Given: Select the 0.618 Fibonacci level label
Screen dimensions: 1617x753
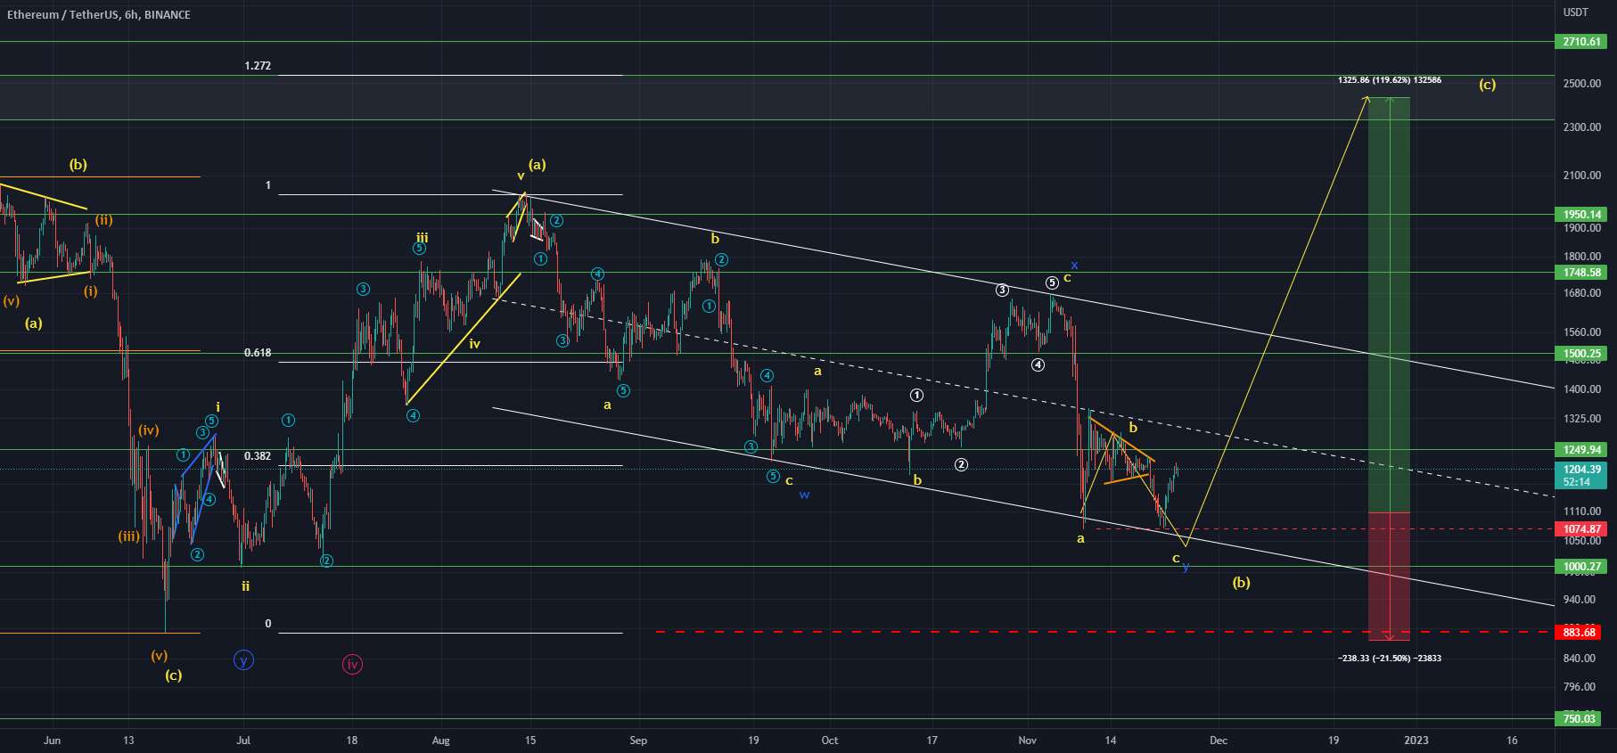Looking at the screenshot, I should pos(258,353).
